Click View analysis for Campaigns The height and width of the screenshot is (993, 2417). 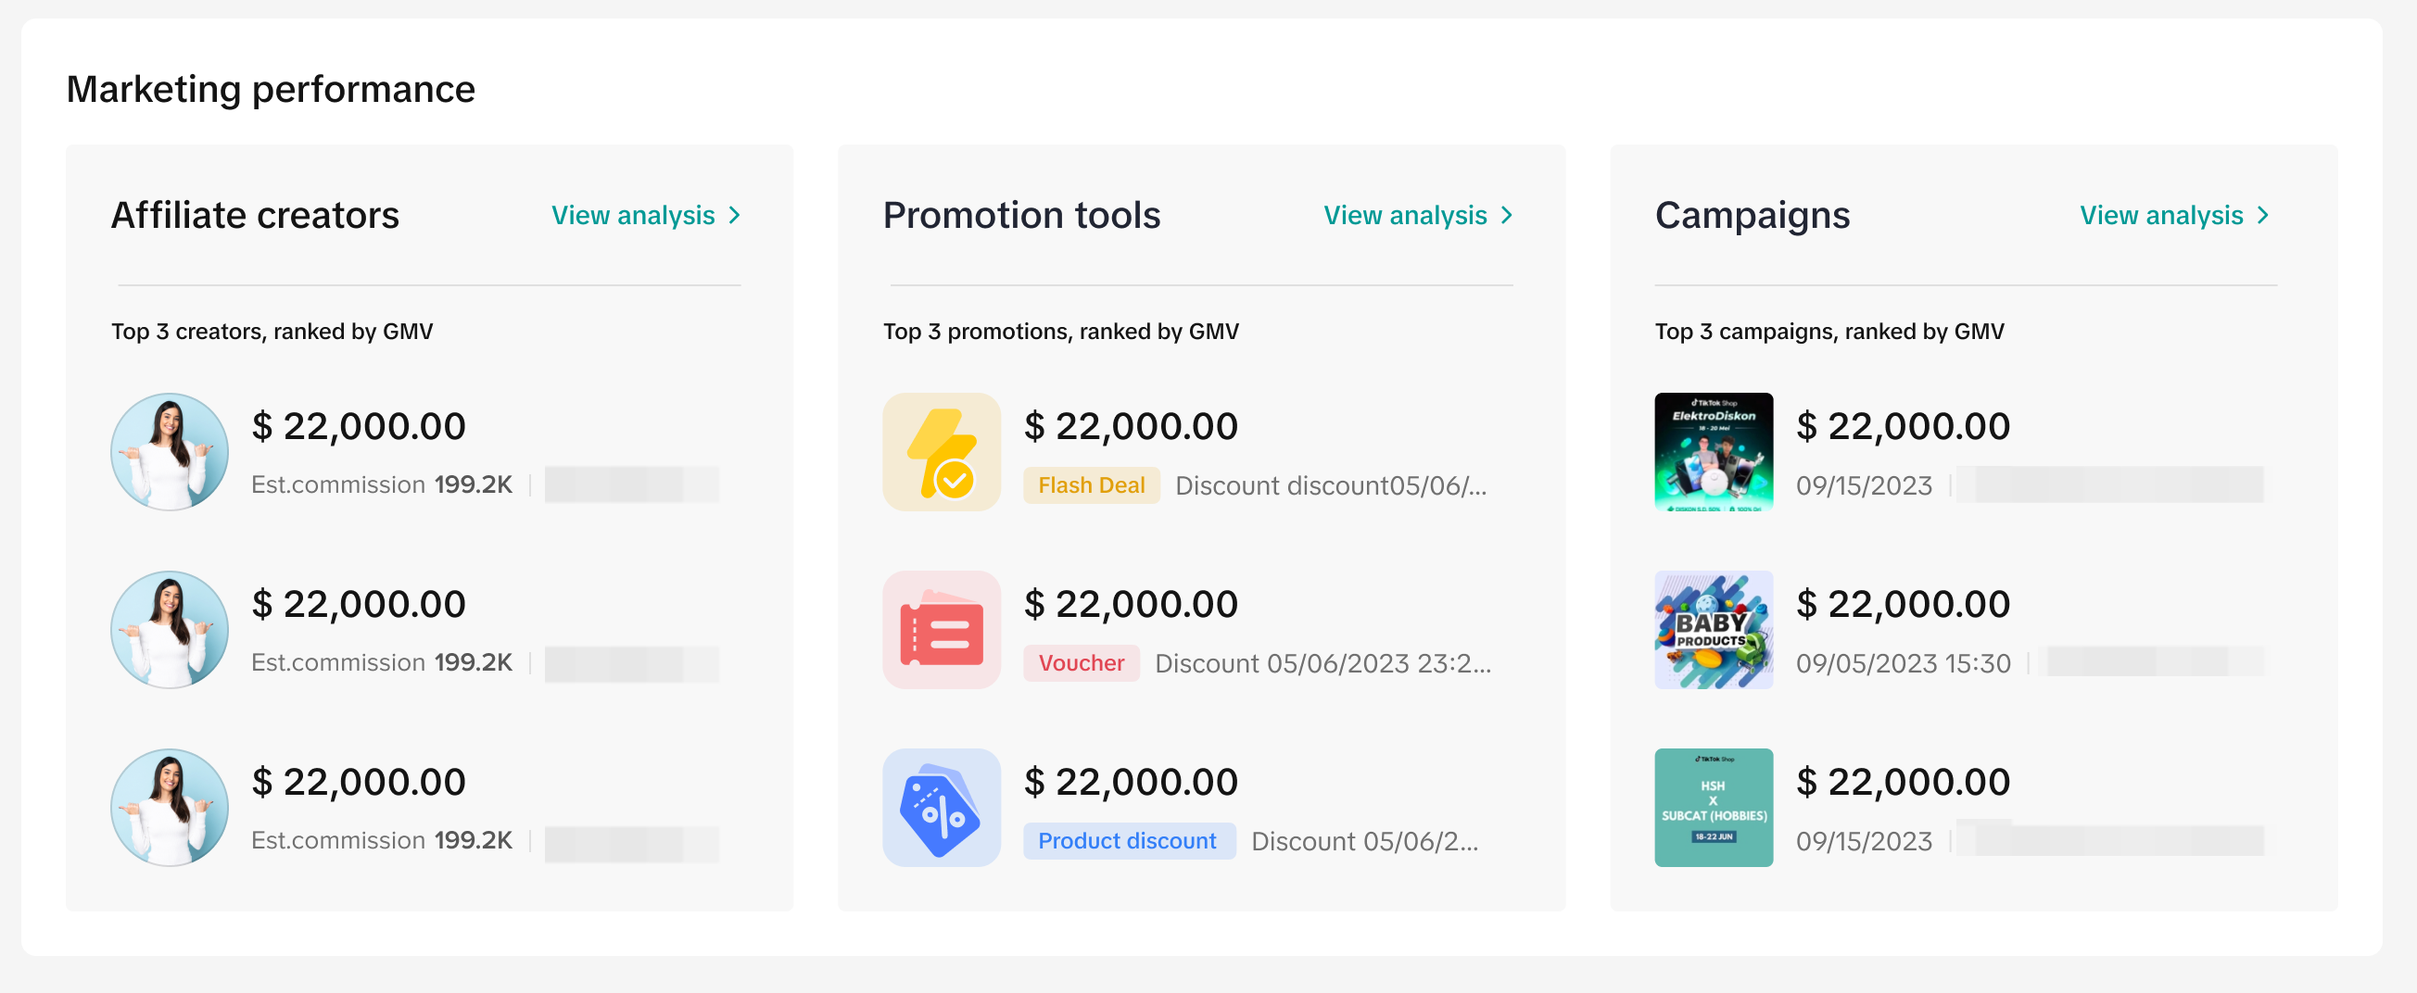click(x=2160, y=216)
